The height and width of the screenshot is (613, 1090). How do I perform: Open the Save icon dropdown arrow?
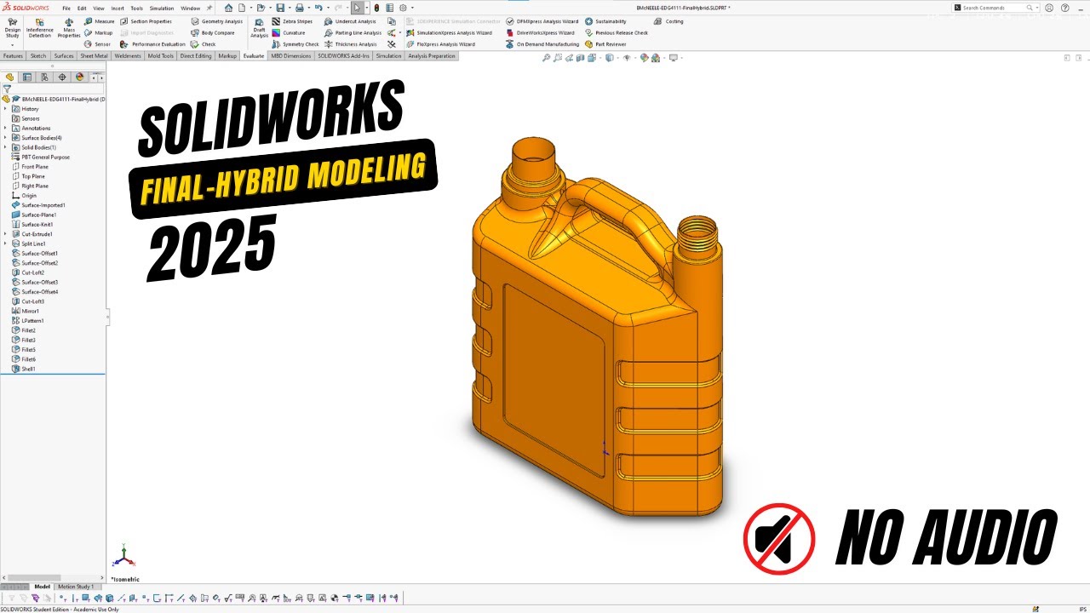click(x=288, y=8)
